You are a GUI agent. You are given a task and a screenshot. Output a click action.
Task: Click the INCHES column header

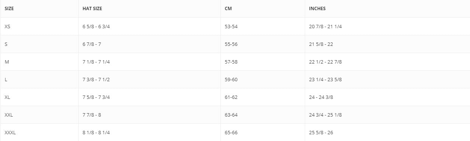[x=317, y=9]
